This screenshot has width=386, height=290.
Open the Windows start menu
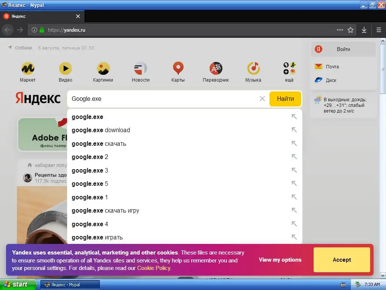(18, 285)
